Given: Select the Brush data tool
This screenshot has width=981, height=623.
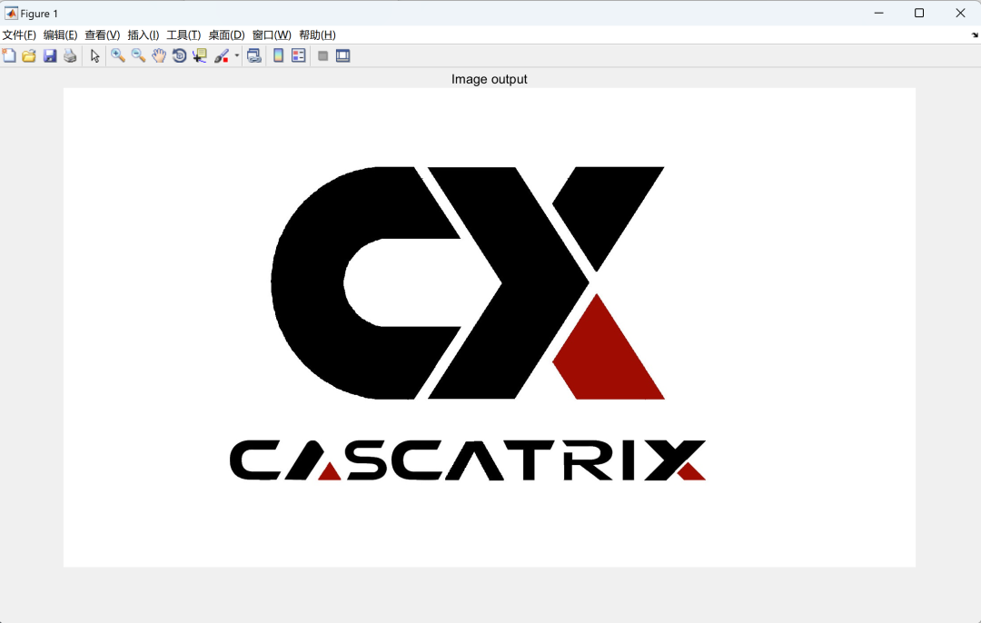Looking at the screenshot, I should [x=222, y=55].
